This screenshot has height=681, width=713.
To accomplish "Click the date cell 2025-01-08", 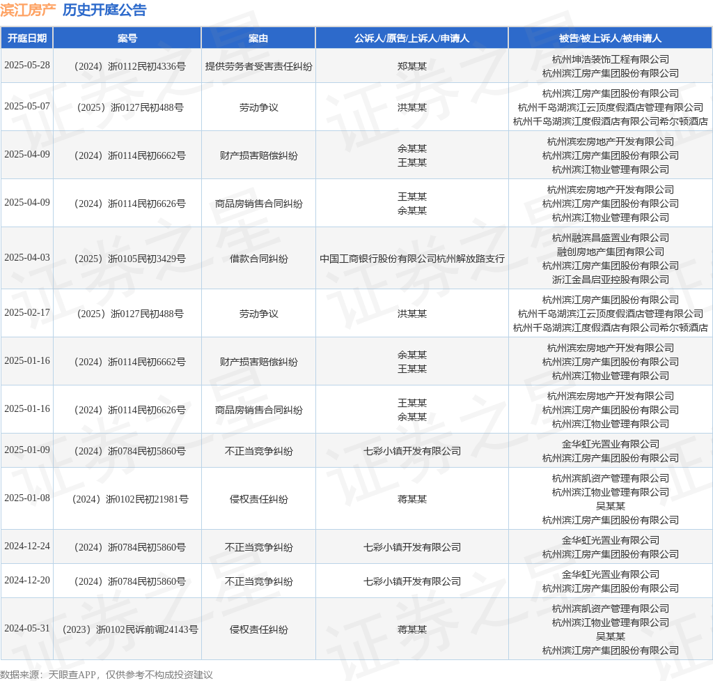I will pyautogui.click(x=27, y=498).
